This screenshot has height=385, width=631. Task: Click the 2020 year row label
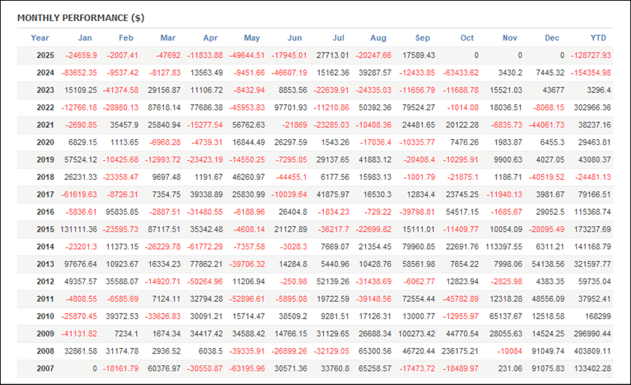40,142
